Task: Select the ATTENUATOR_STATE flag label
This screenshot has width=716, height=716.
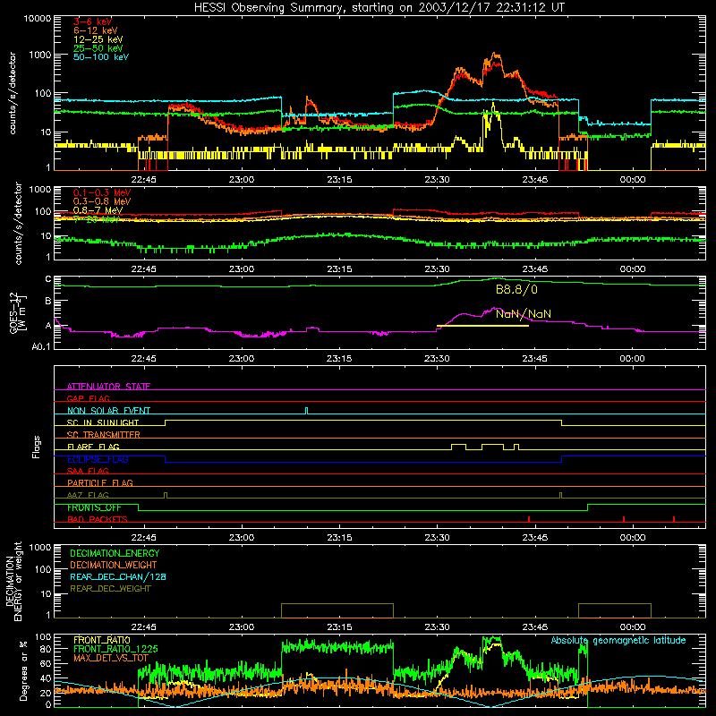Action: 108,387
